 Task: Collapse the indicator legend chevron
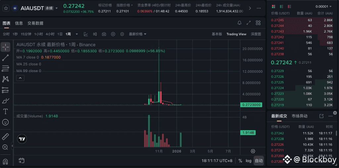pos(20,78)
